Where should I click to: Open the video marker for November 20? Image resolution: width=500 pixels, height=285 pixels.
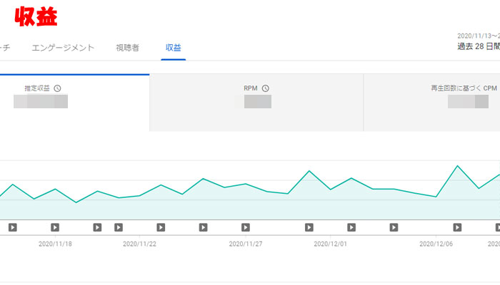(x=97, y=227)
